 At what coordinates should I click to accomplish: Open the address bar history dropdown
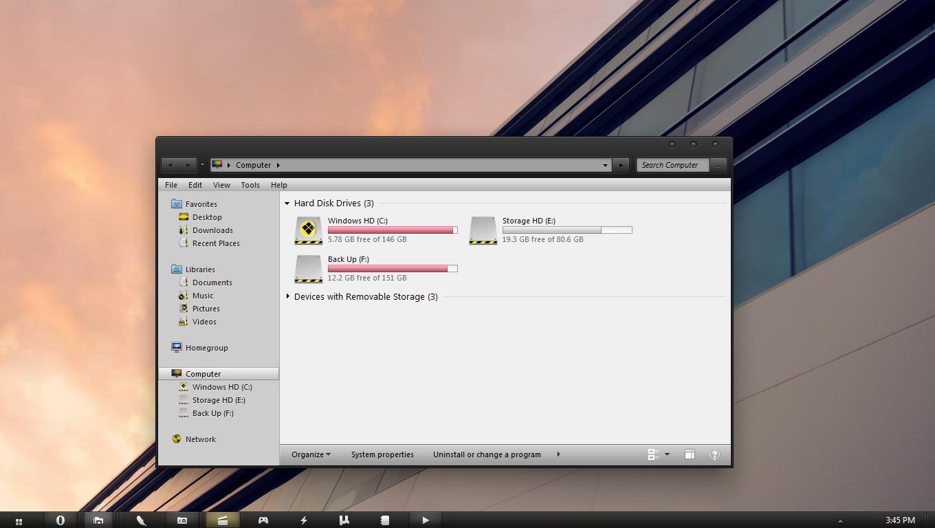tap(605, 165)
